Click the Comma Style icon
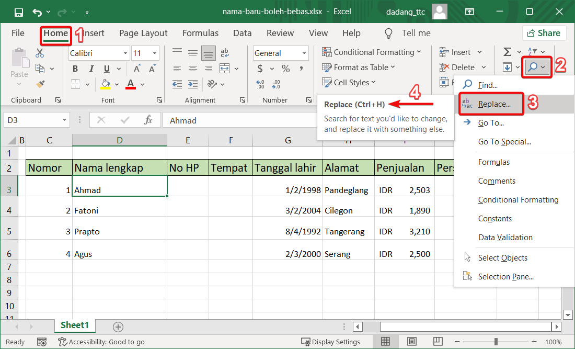The height and width of the screenshot is (349, 575). click(301, 69)
